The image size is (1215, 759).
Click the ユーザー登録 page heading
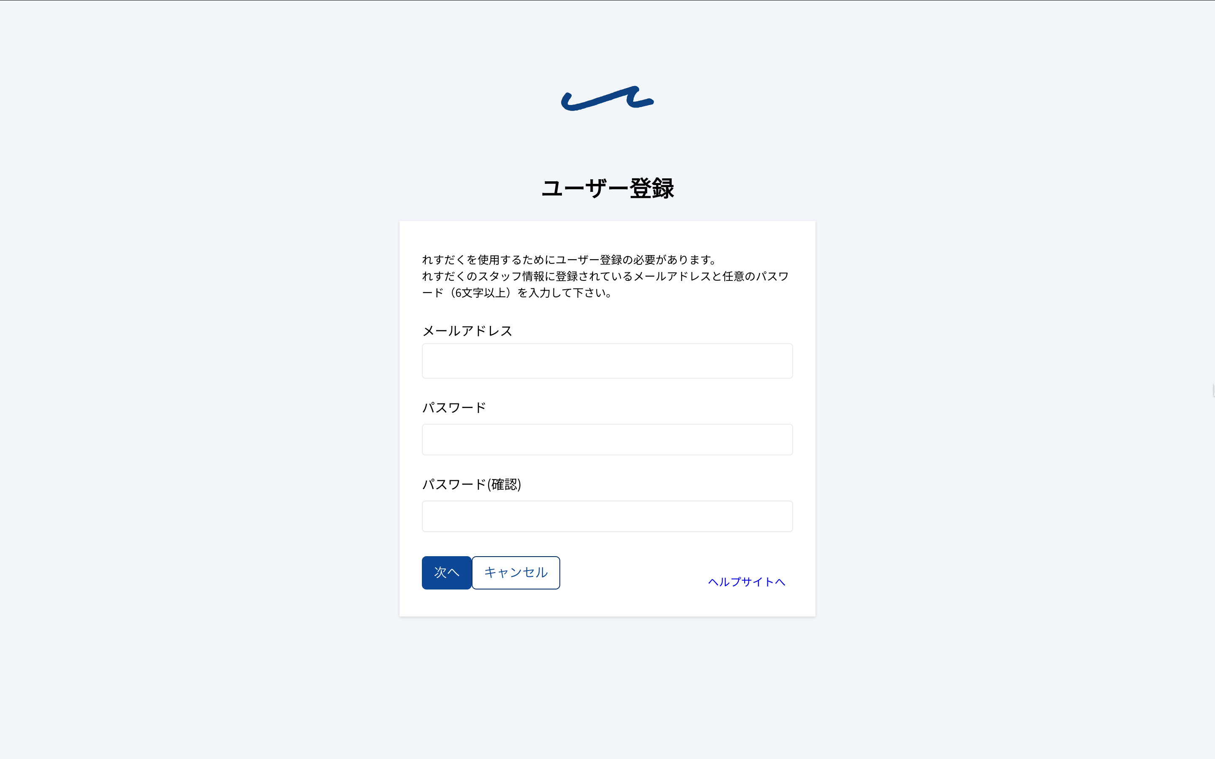607,188
